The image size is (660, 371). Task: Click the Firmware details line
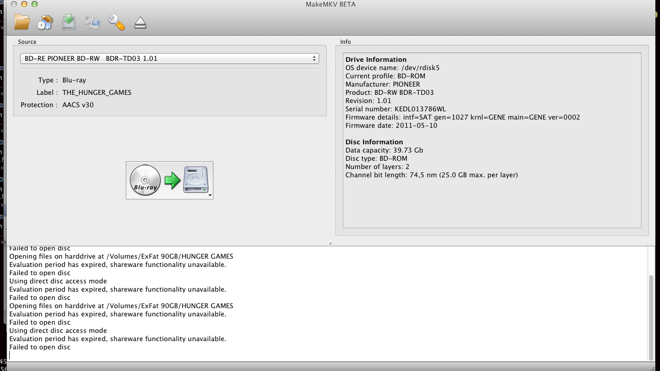[x=463, y=117]
